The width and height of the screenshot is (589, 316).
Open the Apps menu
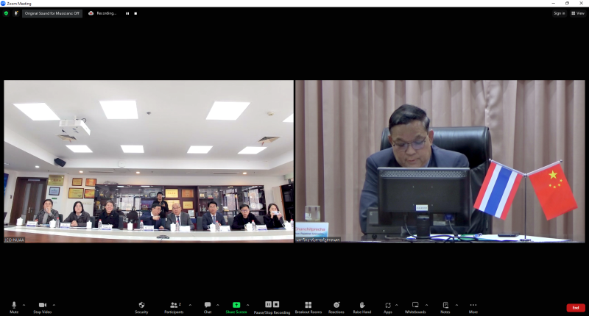coord(387,305)
